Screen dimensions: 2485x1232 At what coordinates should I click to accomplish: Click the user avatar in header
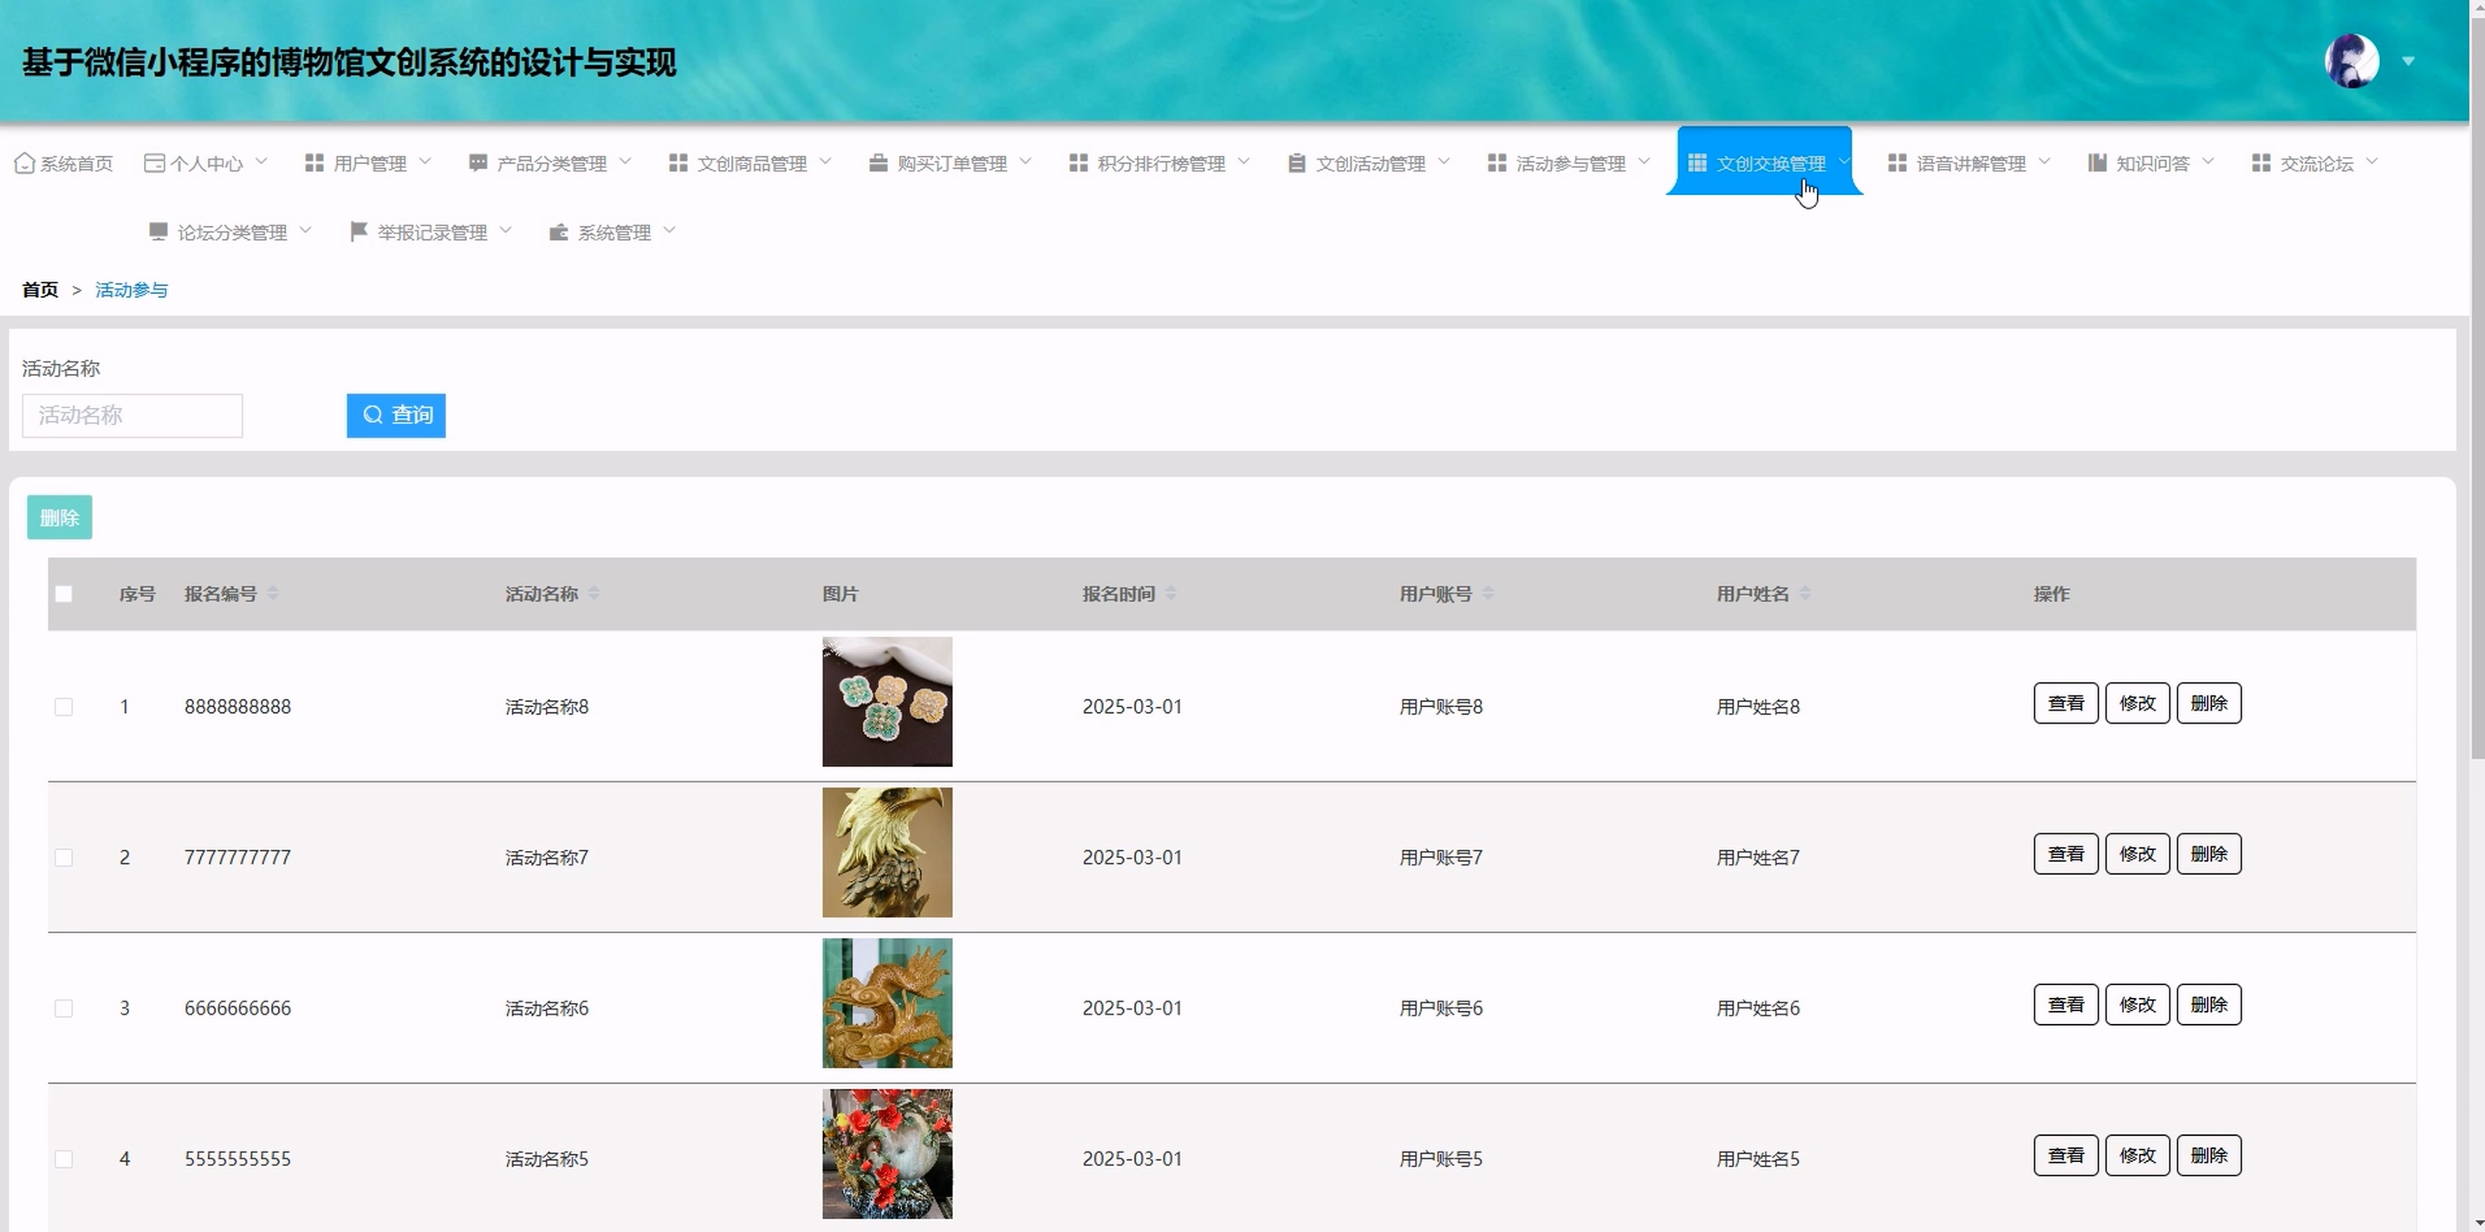[x=2352, y=61]
